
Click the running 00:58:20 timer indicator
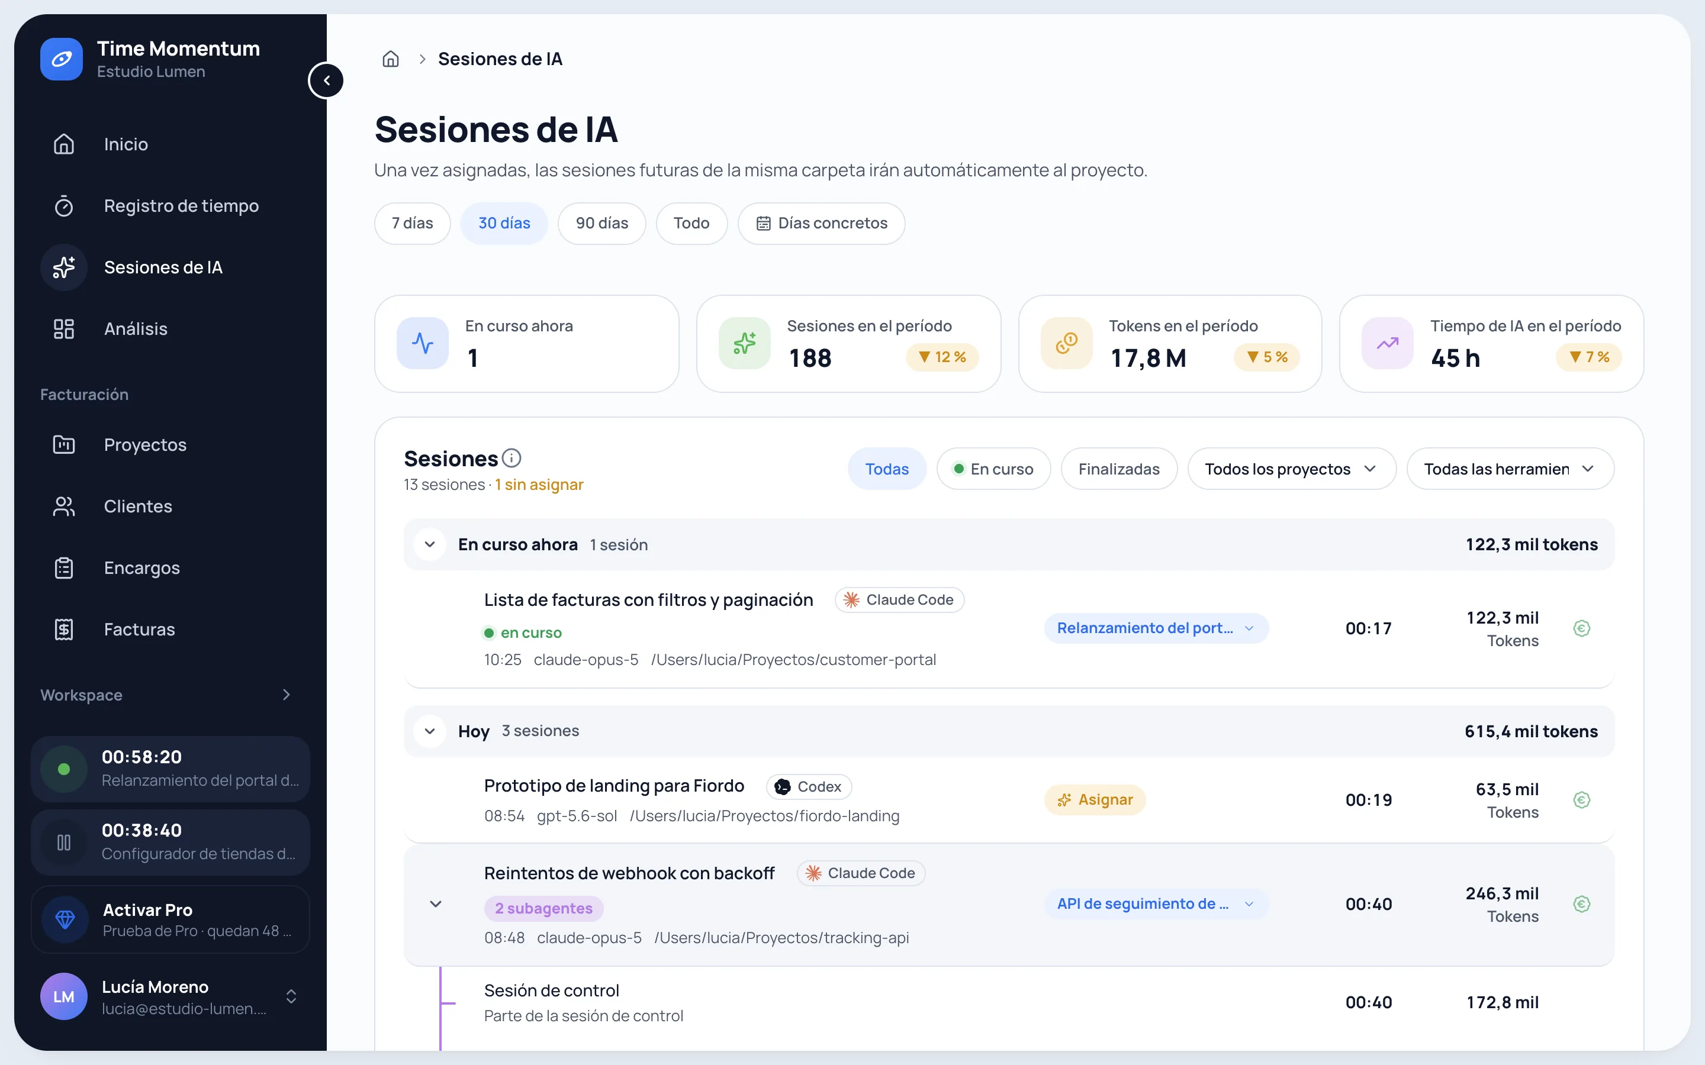pyautogui.click(x=63, y=769)
